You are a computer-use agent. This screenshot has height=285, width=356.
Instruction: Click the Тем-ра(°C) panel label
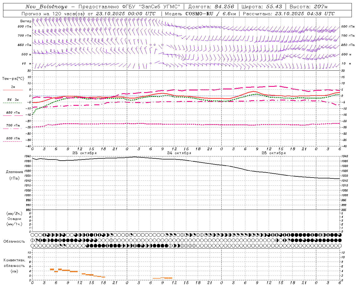13,78
